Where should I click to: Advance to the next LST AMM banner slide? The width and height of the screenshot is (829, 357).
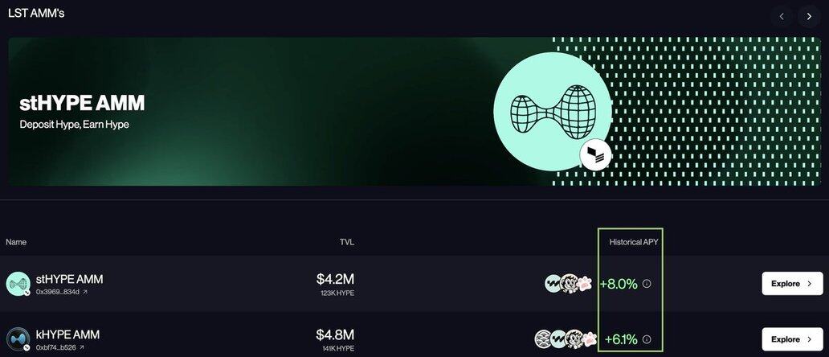809,15
